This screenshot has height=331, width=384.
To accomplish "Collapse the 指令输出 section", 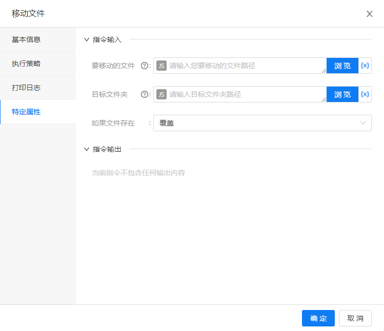I will pos(87,149).
